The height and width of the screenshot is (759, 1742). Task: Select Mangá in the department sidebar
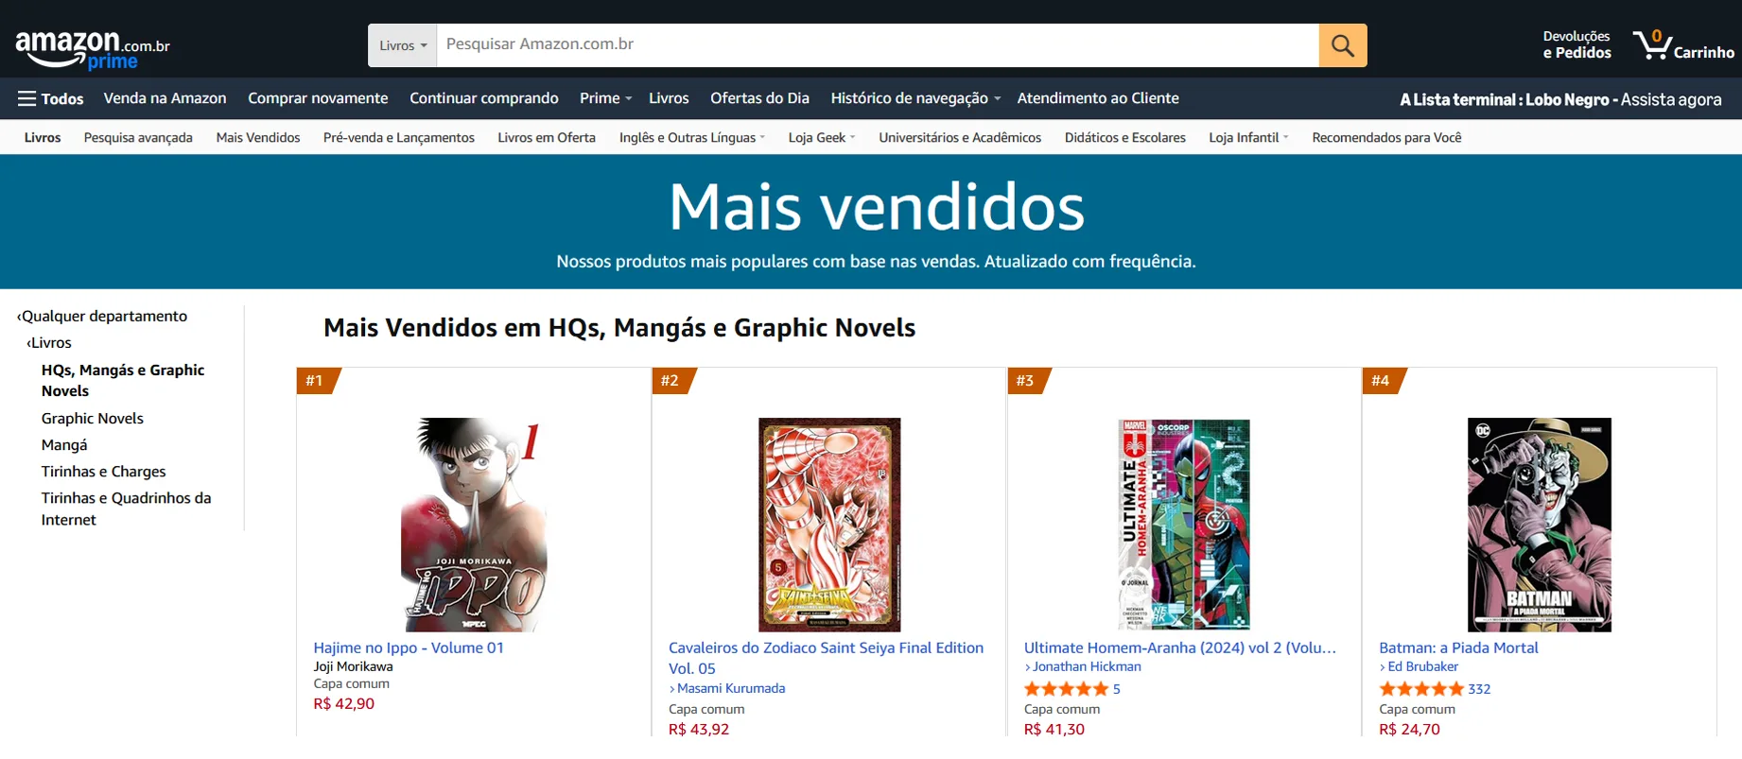tap(64, 444)
